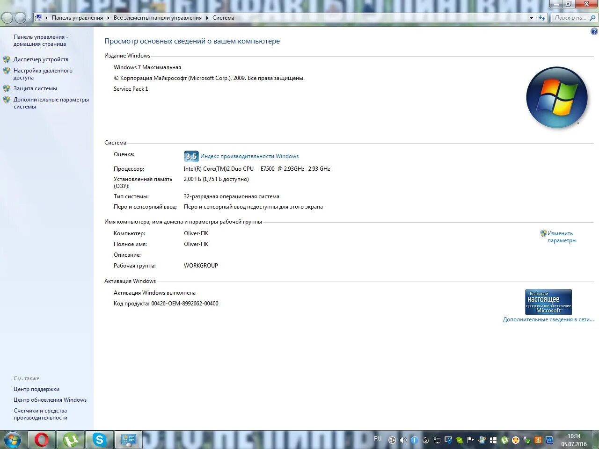The height and width of the screenshot is (449, 599).
Task: Select the Control Panel taskbar button
Action: tap(128, 440)
